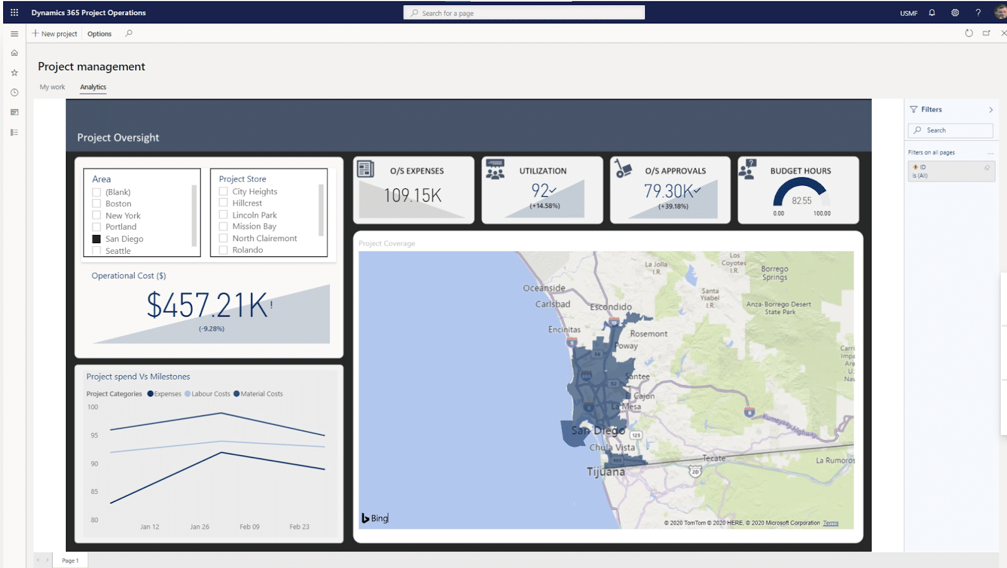Click the action bar search magnifier
The image size is (1007, 568).
(128, 33)
